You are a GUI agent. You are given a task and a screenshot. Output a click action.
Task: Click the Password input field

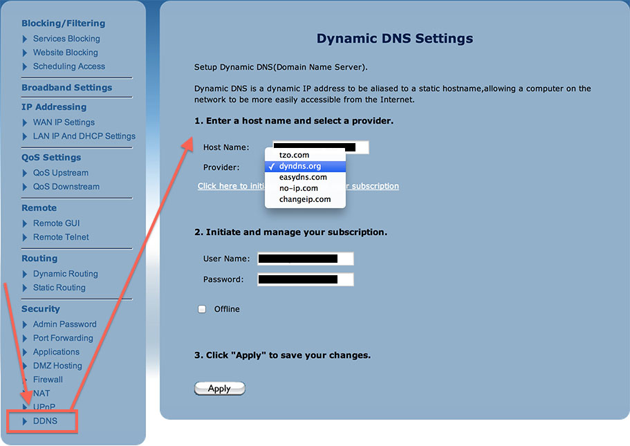(x=306, y=279)
